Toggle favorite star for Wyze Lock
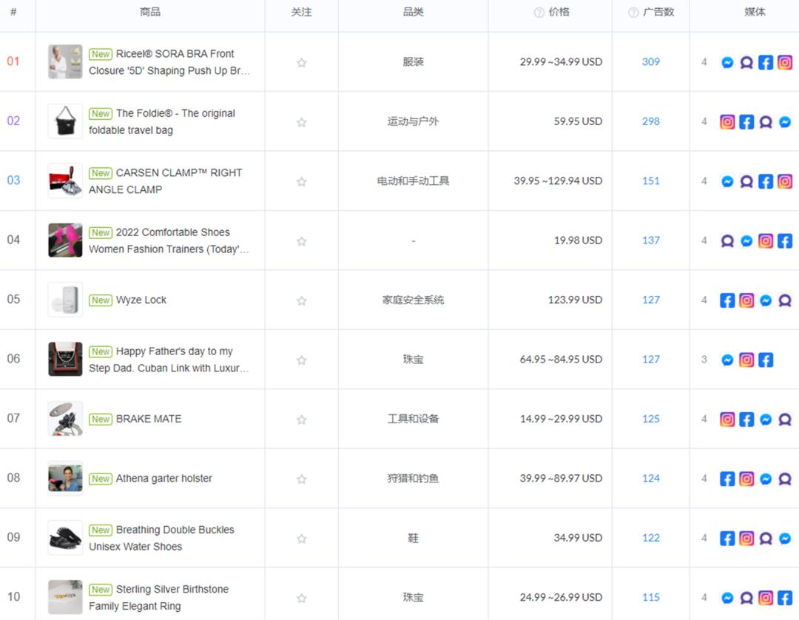Viewport: 799px width, 620px height. (301, 301)
